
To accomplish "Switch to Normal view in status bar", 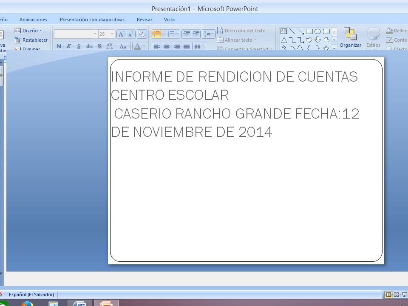I will (388, 295).
